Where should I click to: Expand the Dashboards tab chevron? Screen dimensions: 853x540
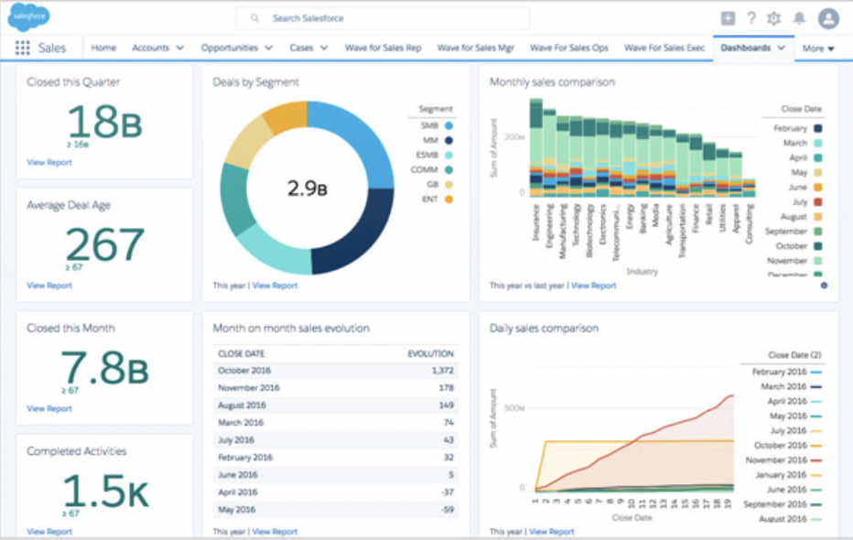782,48
